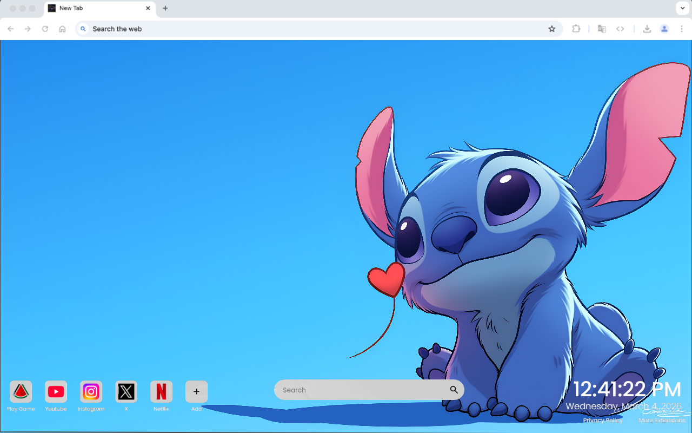Close the New Tab tab
Viewport: 692px width, 433px height.
pyautogui.click(x=148, y=8)
